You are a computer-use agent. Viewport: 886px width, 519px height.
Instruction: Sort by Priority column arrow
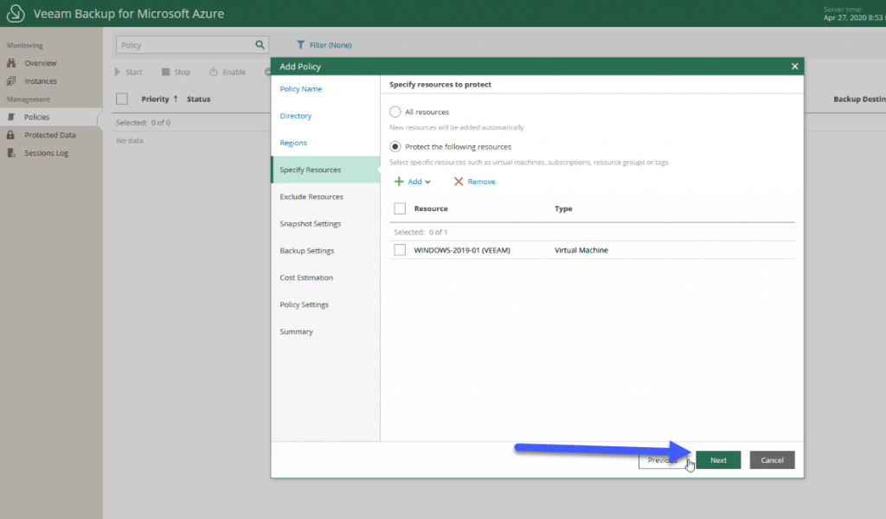pyautogui.click(x=176, y=99)
